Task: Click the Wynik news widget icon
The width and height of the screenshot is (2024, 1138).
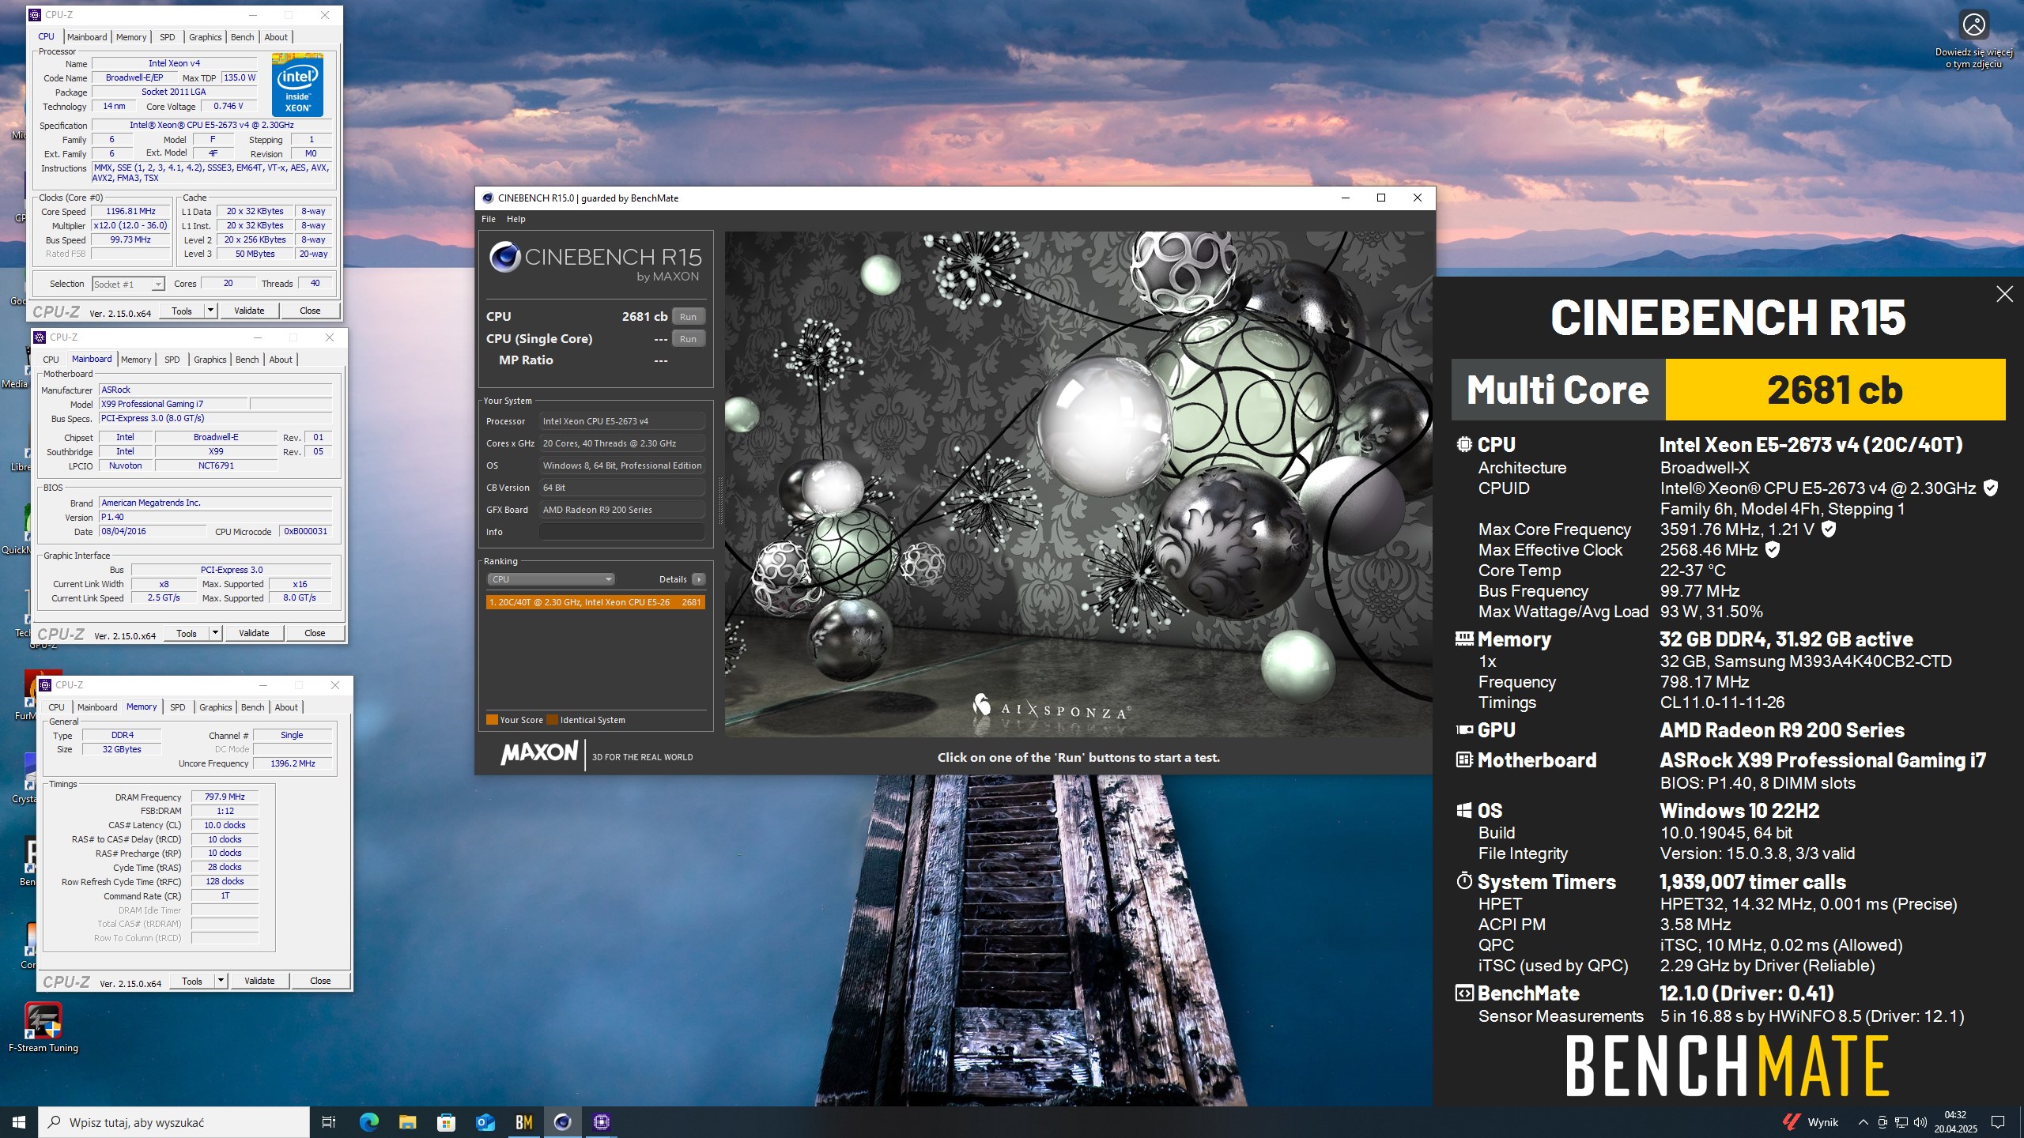Action: pyautogui.click(x=1792, y=1122)
